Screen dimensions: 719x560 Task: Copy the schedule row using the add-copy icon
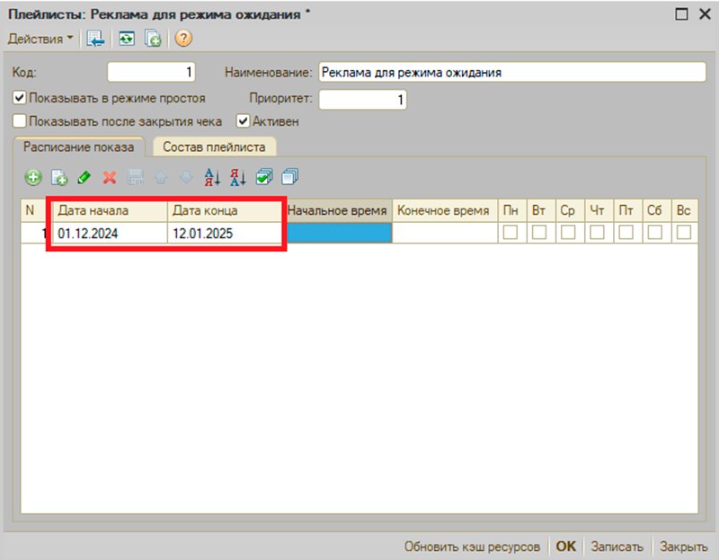pyautogui.click(x=59, y=177)
